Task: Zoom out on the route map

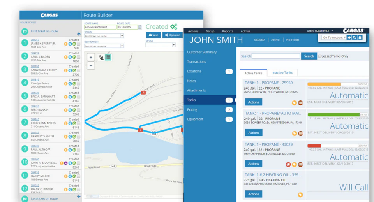Action: pos(91,66)
